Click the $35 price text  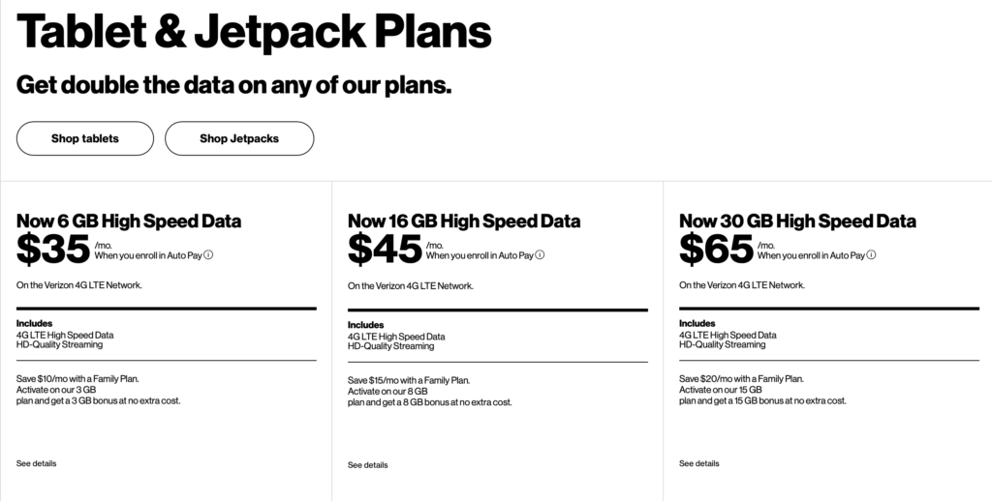point(53,249)
